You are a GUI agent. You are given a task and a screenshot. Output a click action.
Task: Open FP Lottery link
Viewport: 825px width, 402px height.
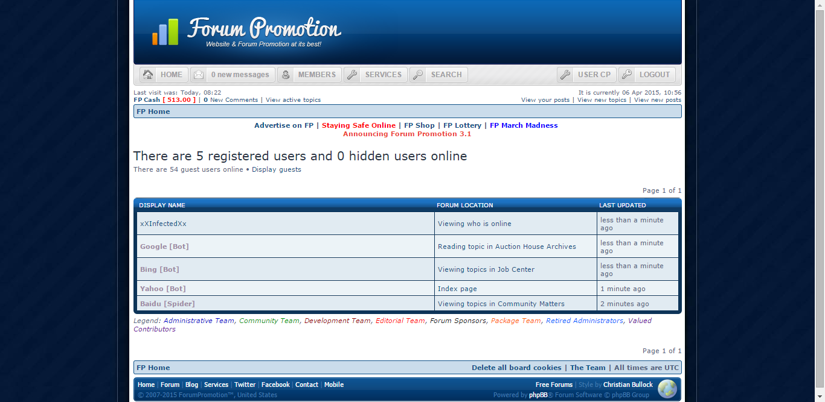point(462,125)
